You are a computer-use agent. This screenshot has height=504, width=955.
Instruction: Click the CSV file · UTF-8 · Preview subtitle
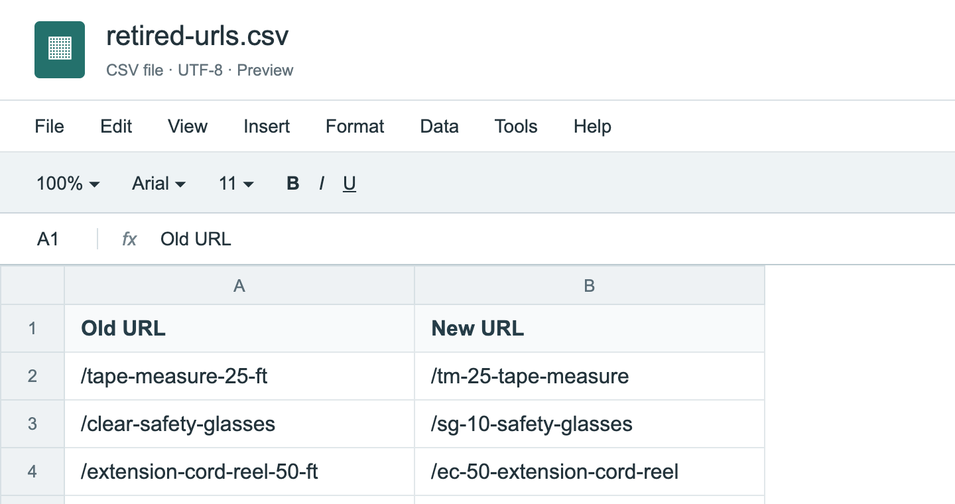(200, 70)
